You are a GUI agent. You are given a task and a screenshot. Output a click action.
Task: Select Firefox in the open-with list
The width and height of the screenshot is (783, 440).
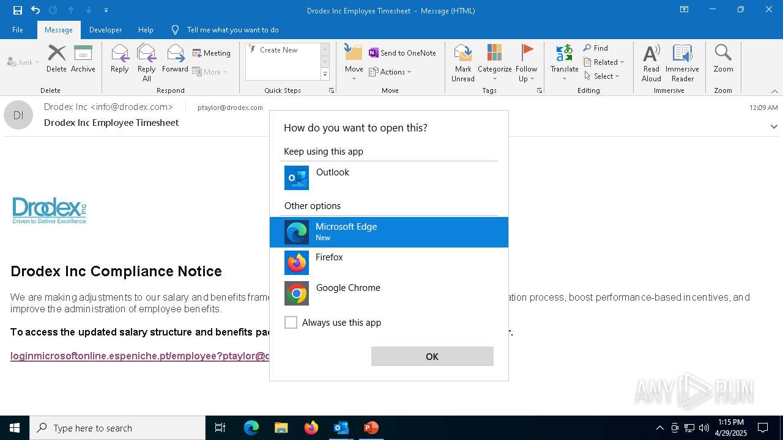tap(389, 263)
